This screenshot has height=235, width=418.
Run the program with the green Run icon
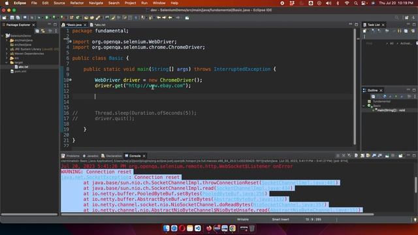tap(47, 18)
